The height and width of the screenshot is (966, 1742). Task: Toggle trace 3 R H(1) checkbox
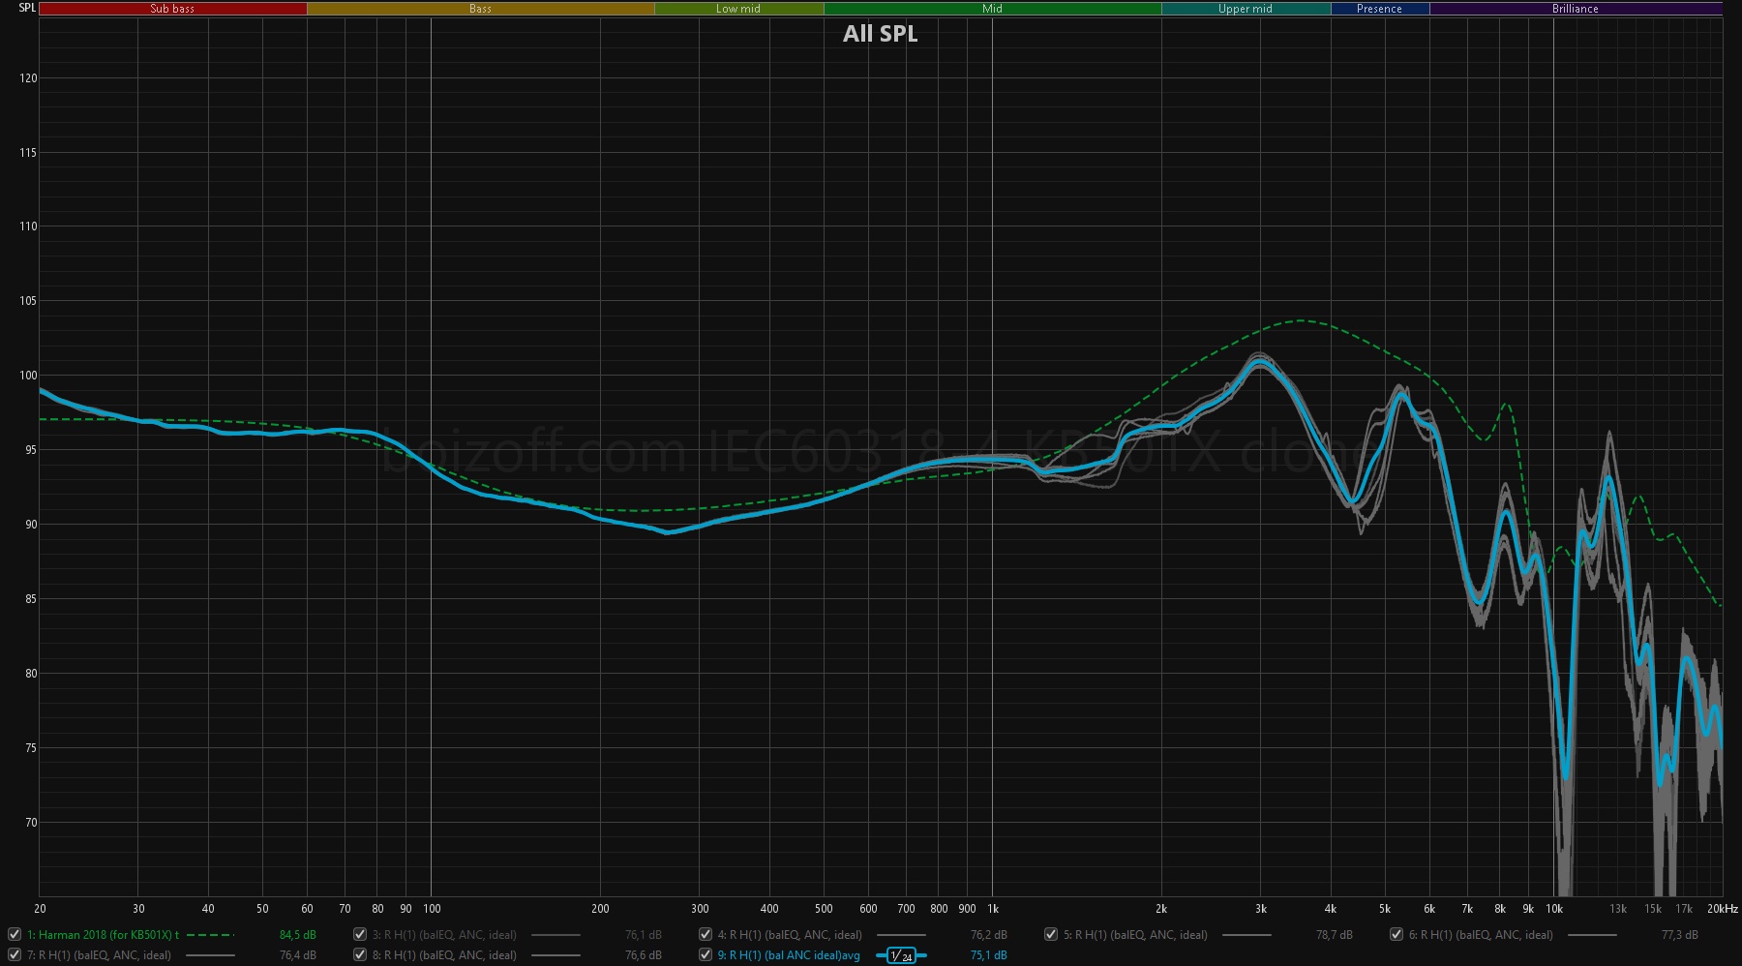click(360, 934)
